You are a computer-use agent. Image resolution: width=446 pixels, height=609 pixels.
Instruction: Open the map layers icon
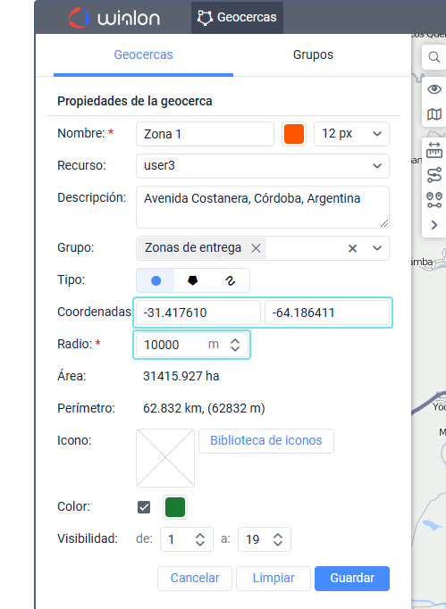434,114
